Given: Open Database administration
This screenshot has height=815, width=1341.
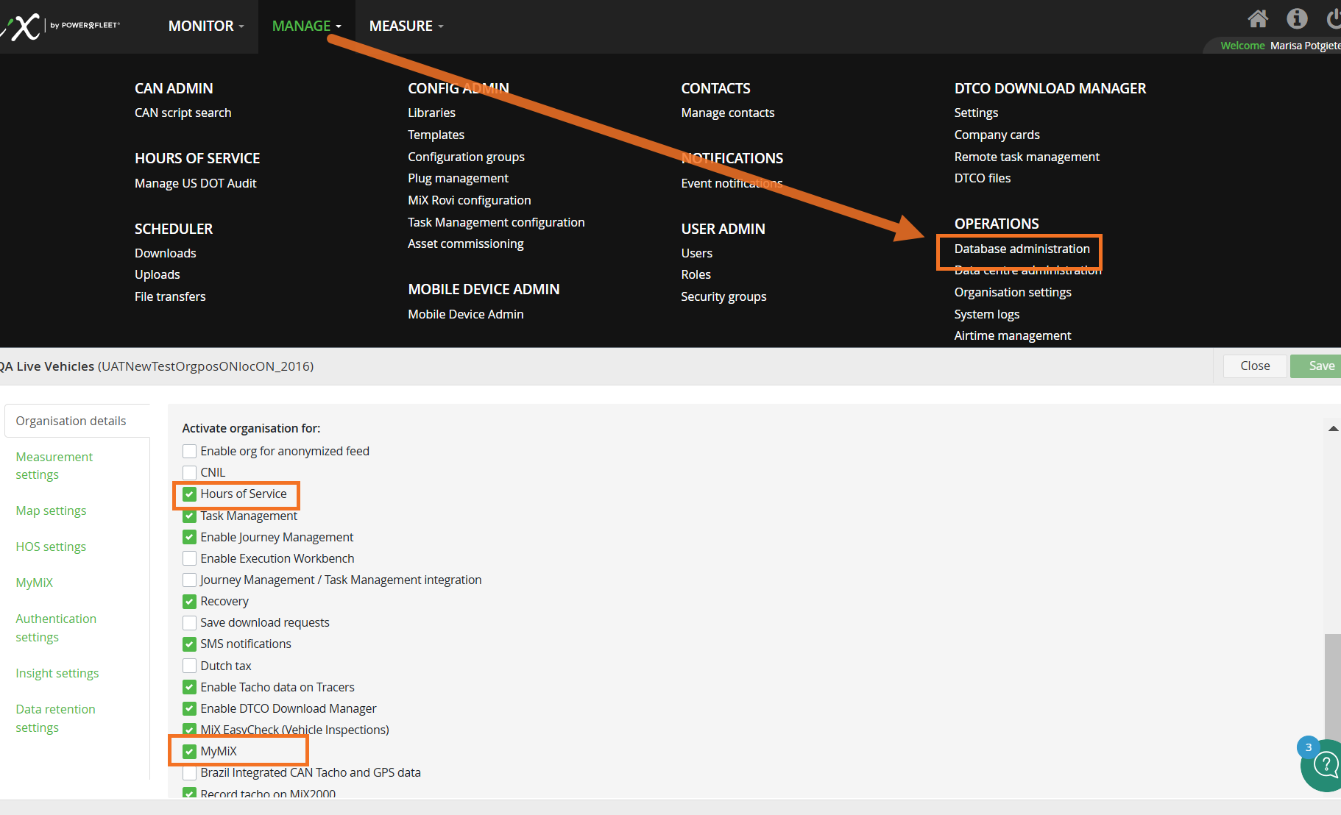Looking at the screenshot, I should click(x=1022, y=249).
